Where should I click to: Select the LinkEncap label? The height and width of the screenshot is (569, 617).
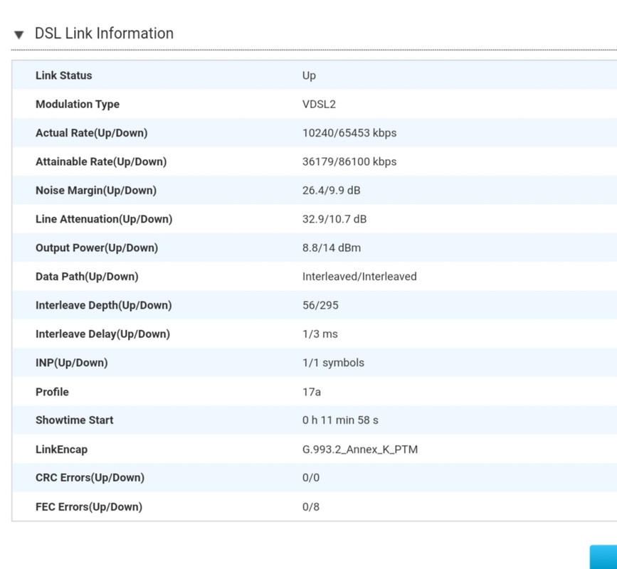pyautogui.click(x=61, y=449)
